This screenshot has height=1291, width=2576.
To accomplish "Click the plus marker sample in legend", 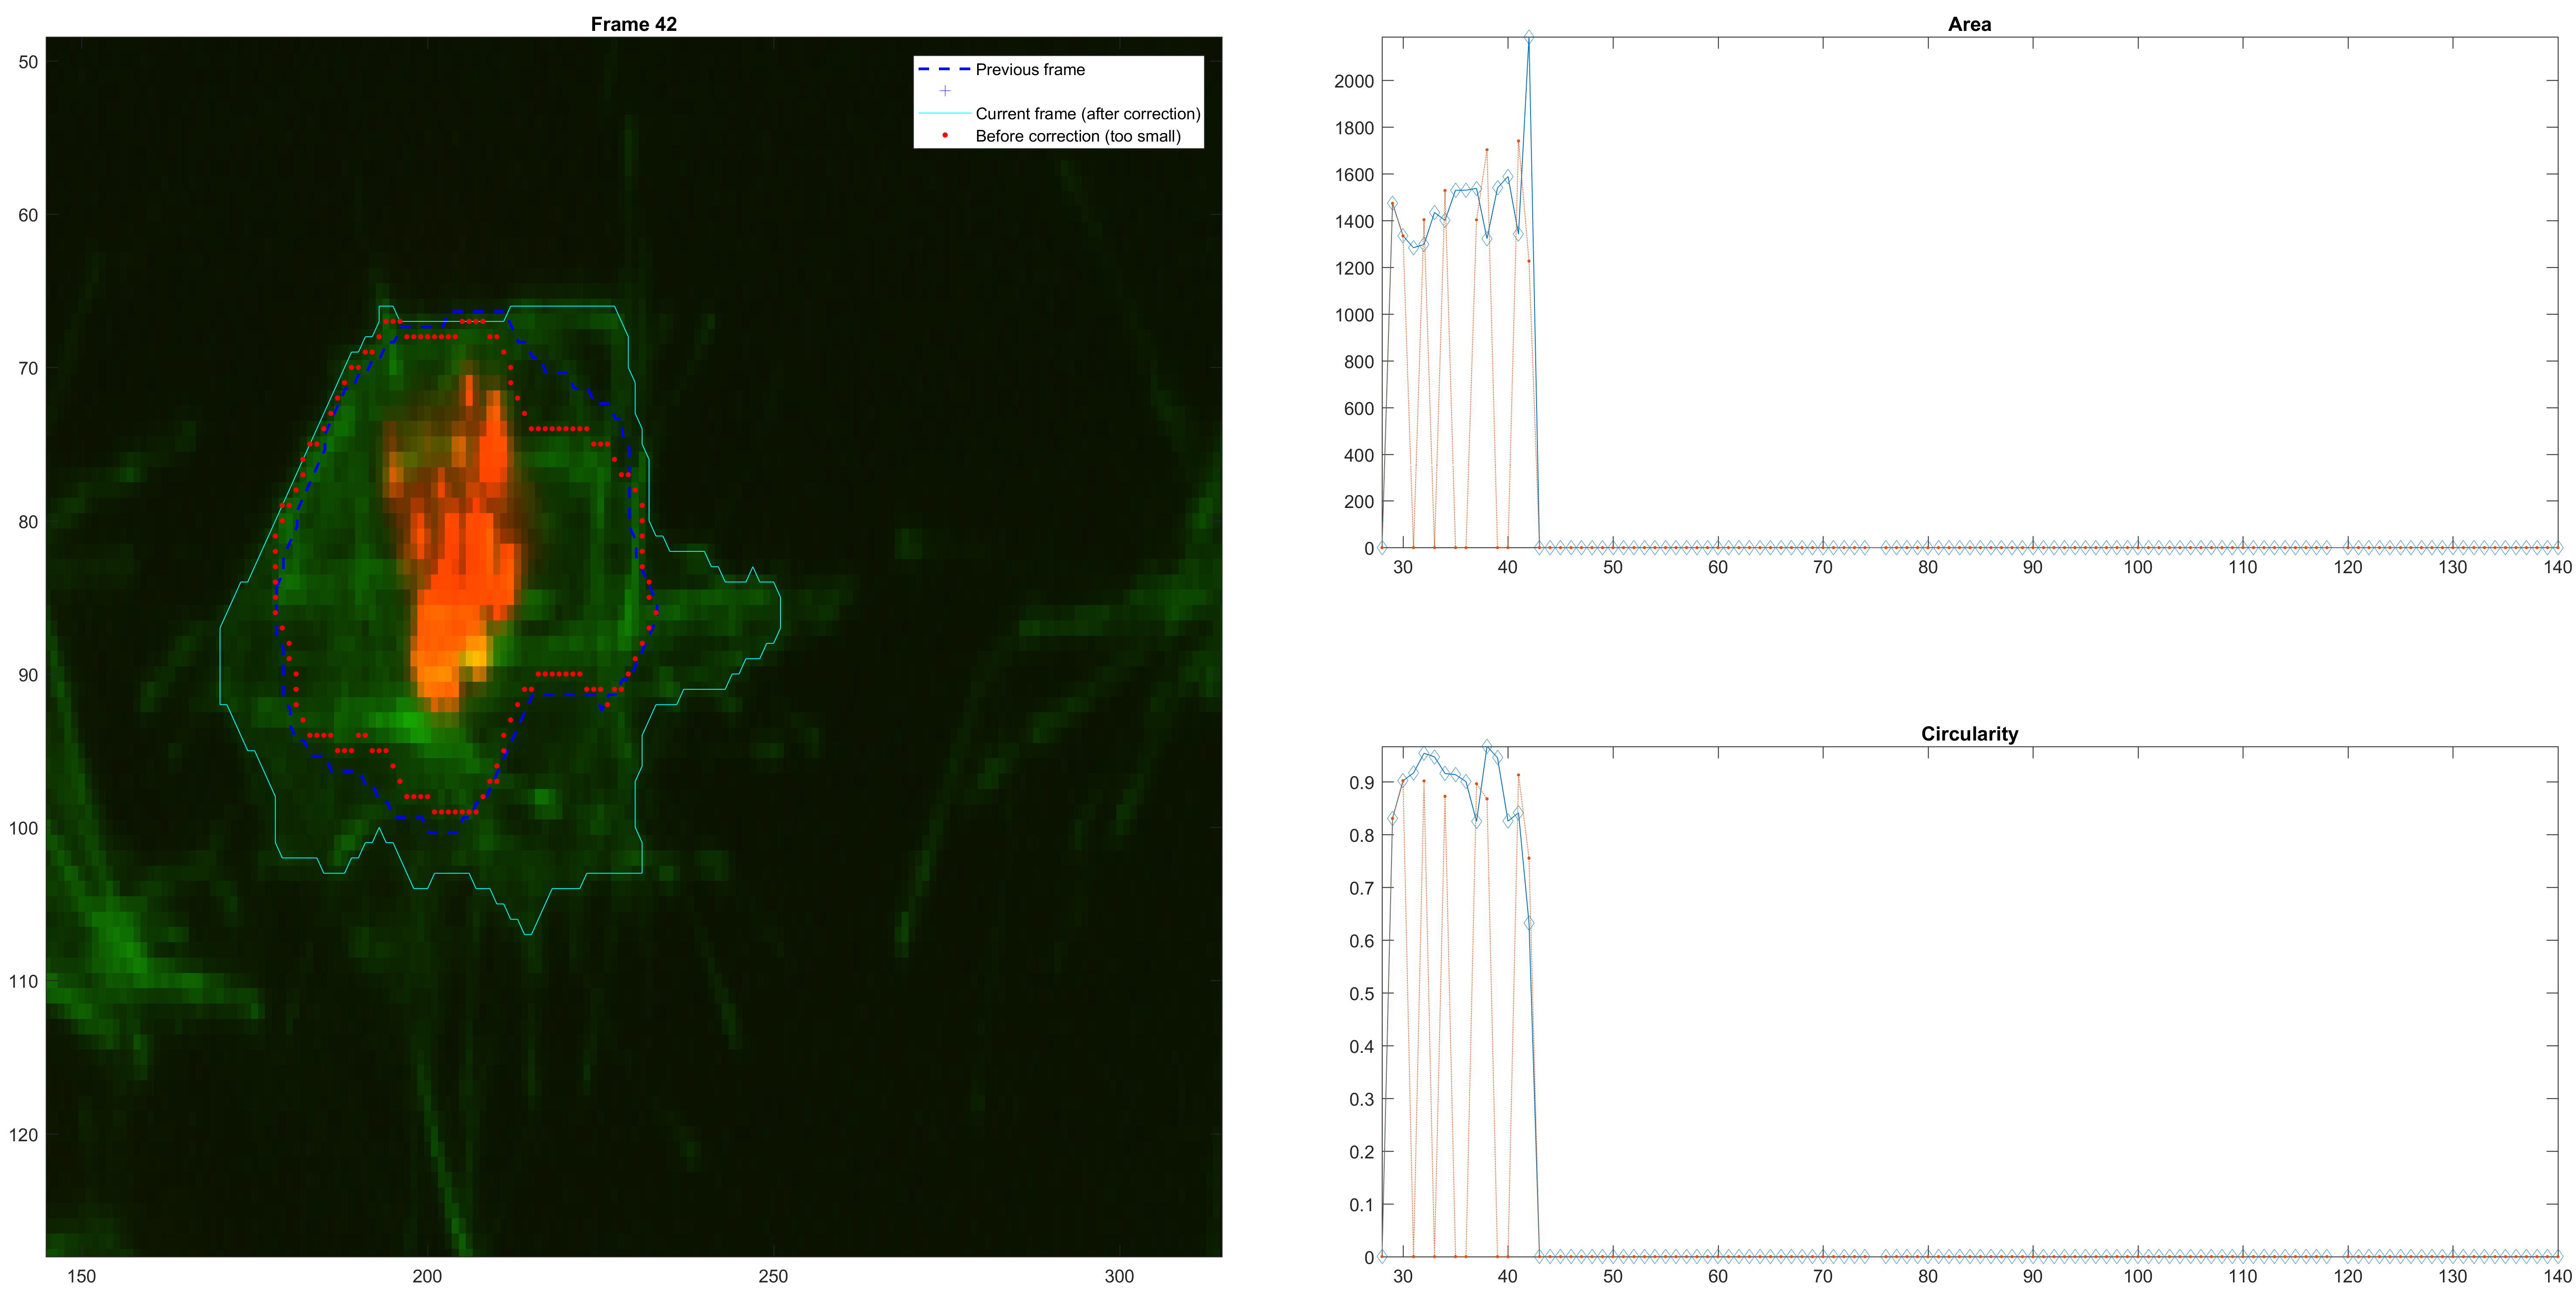I will point(945,91).
